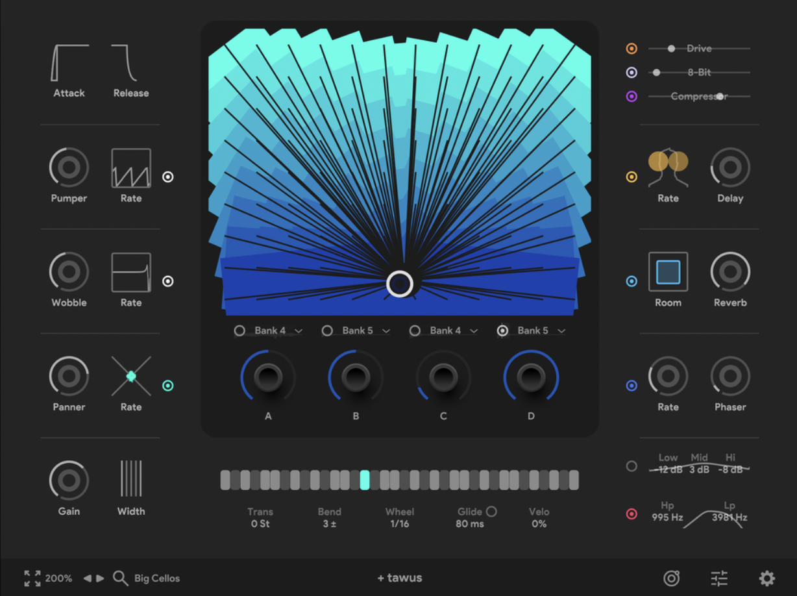
Task: Select layer D radio button
Action: (x=502, y=330)
